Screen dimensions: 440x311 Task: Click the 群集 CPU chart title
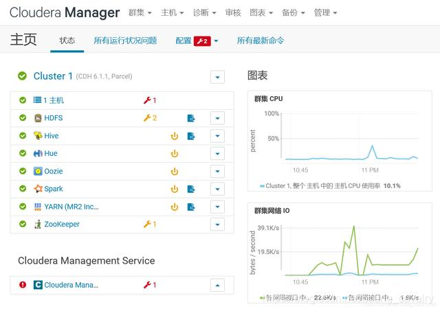tap(268, 99)
